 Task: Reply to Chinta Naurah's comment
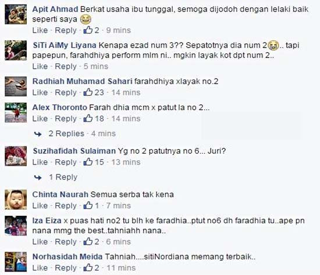tap(66, 206)
